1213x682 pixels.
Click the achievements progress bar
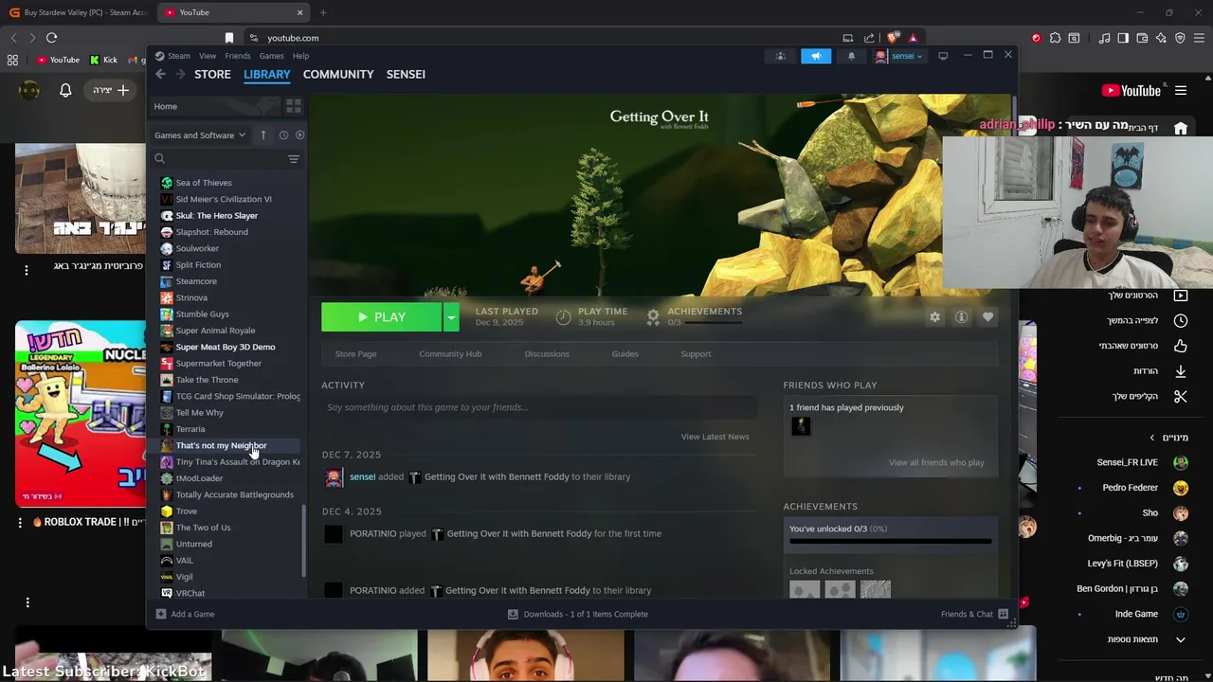pos(891,542)
